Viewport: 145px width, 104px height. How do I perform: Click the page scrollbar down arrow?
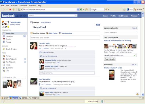coord(143,95)
